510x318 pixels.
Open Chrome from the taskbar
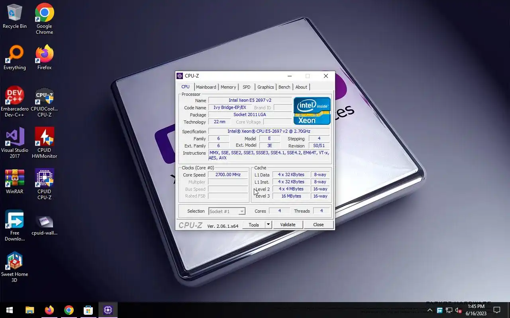69,310
